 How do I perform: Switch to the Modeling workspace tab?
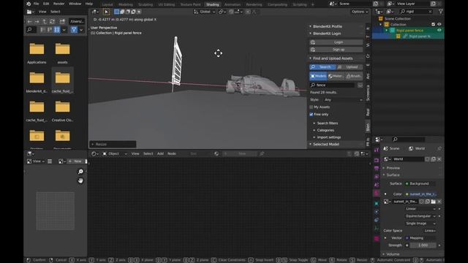coord(125,4)
